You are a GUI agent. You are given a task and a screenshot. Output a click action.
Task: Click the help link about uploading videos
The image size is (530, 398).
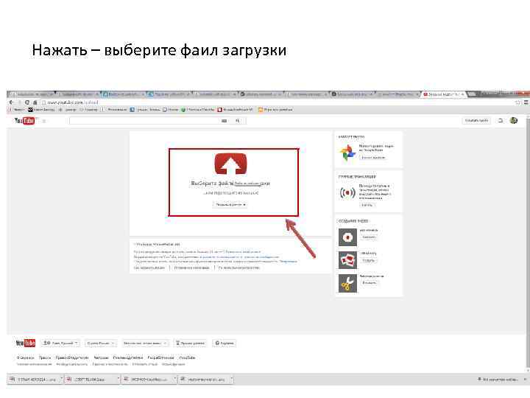pyautogui.click(x=149, y=268)
